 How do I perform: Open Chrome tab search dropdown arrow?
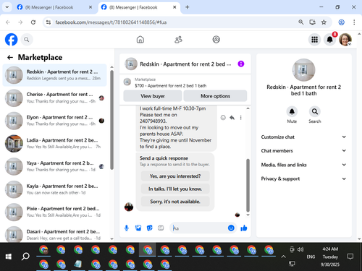pos(7,7)
